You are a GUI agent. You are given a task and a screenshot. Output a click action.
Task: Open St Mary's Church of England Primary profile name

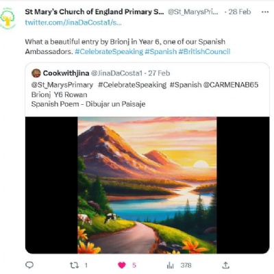point(95,12)
